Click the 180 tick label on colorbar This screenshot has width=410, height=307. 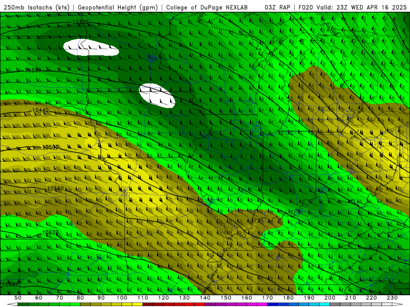(x=288, y=298)
